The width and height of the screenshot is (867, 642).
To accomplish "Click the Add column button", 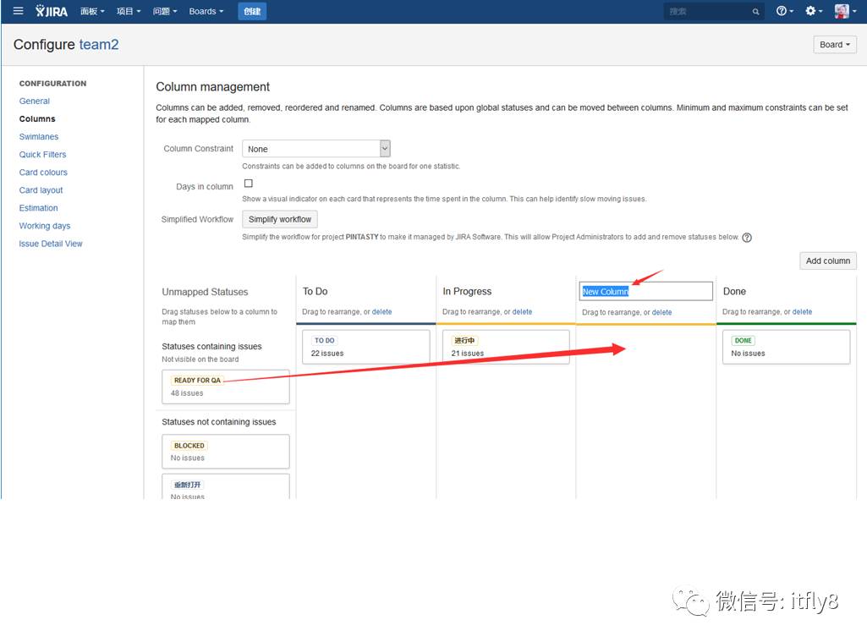I will click(x=828, y=261).
